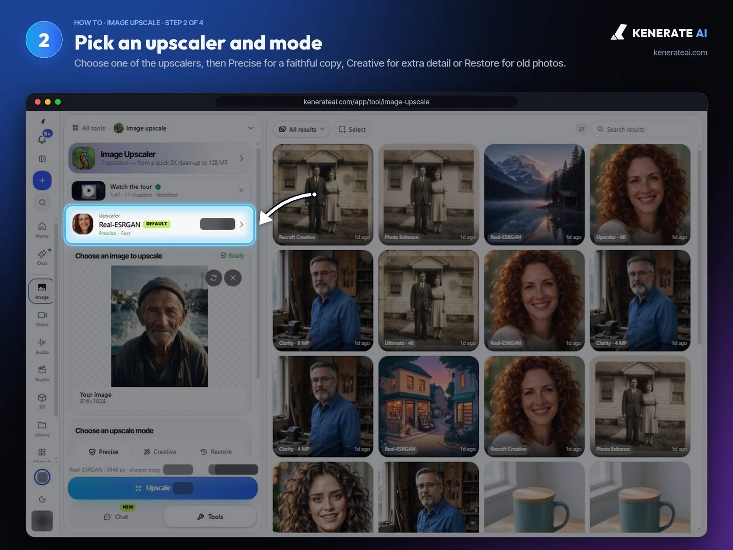Switch to the Tools tab at panel bottom
This screenshot has width=733, height=550.
click(x=210, y=517)
